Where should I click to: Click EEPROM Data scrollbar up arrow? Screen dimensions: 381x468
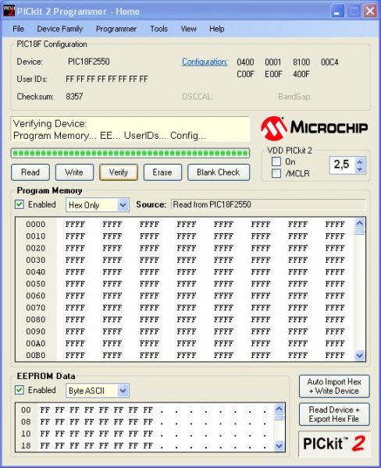click(279, 409)
